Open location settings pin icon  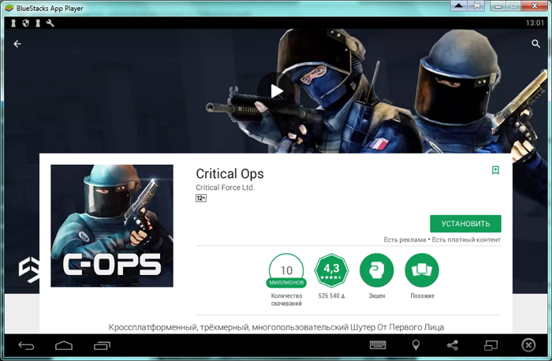point(416,345)
